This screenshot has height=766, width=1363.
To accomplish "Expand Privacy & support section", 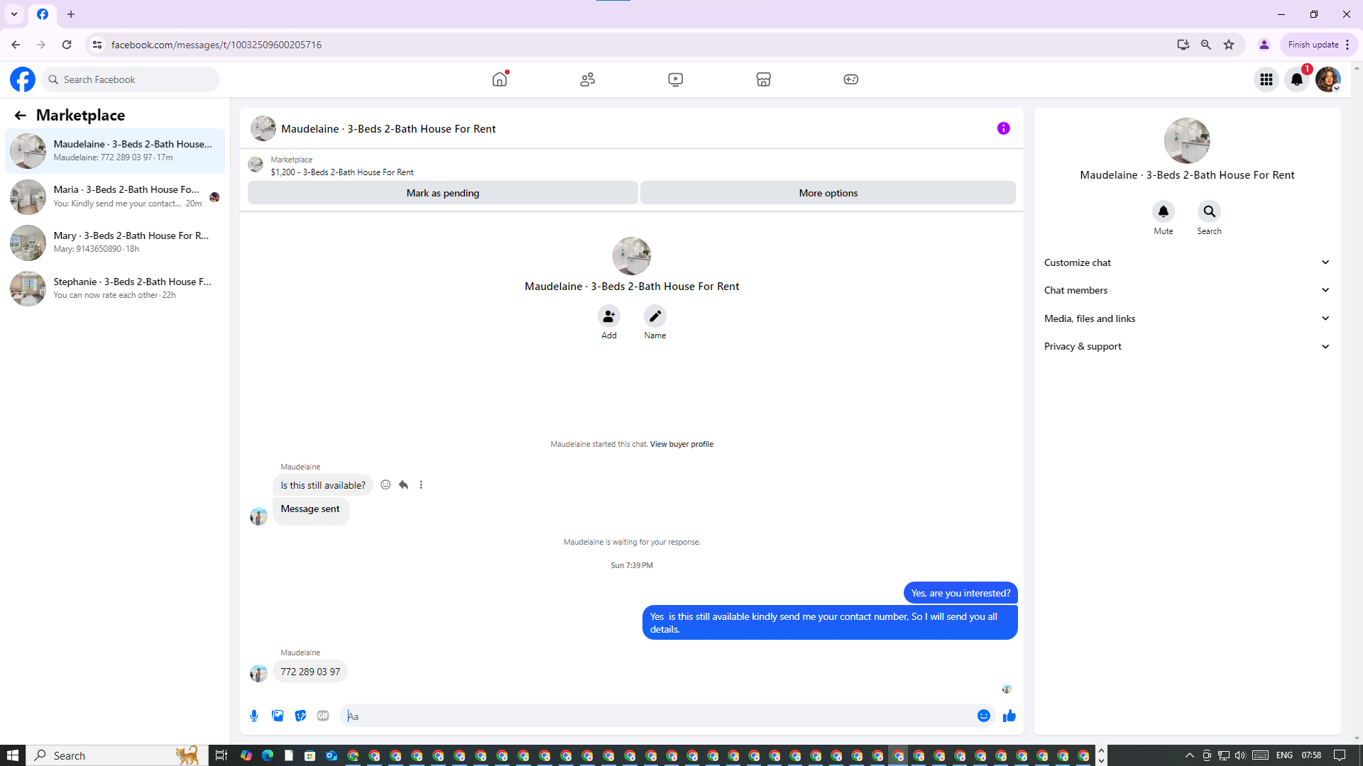I will tap(1186, 346).
